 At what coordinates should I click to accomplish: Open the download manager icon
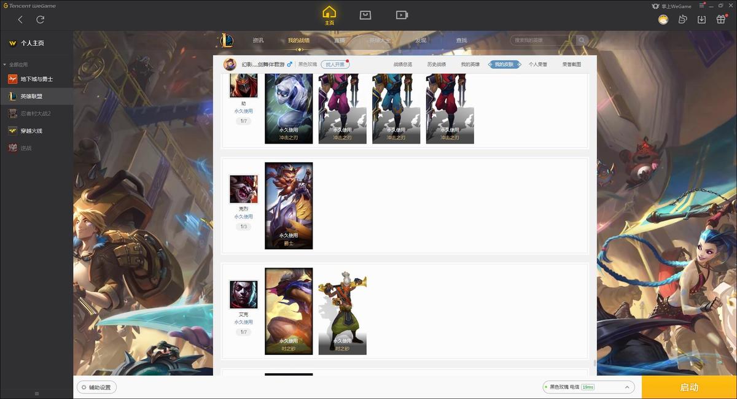[701, 20]
